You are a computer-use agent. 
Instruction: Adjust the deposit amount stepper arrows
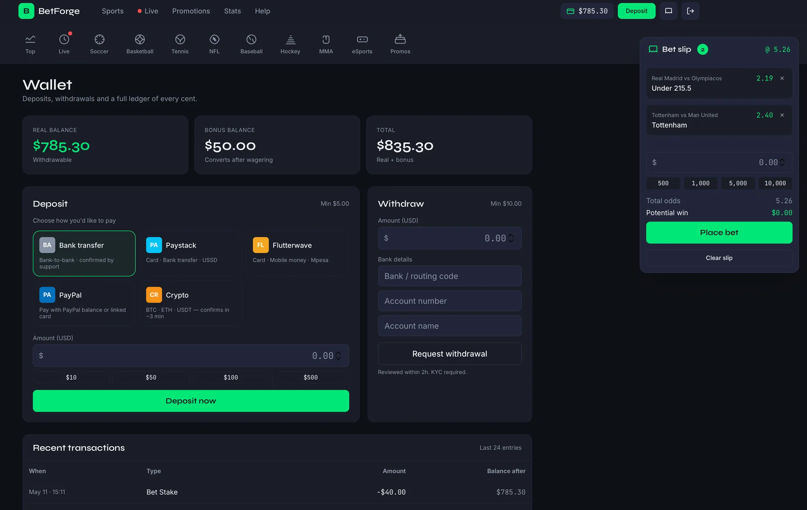[x=338, y=356]
